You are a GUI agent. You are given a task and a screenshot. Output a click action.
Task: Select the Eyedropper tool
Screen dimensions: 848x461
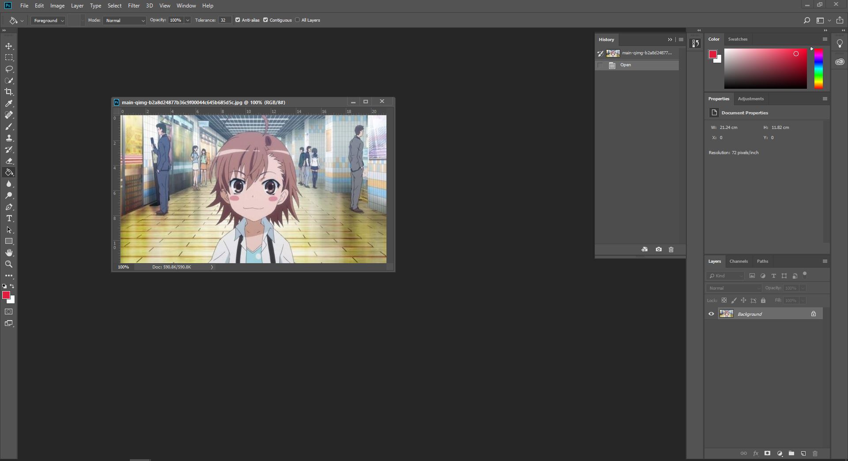pyautogui.click(x=9, y=104)
